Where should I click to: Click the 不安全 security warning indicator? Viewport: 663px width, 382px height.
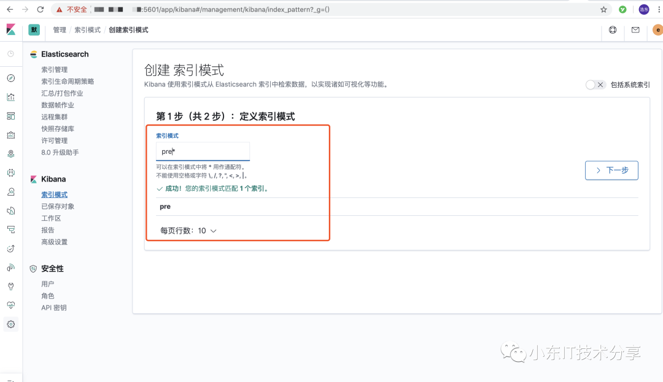coord(71,9)
